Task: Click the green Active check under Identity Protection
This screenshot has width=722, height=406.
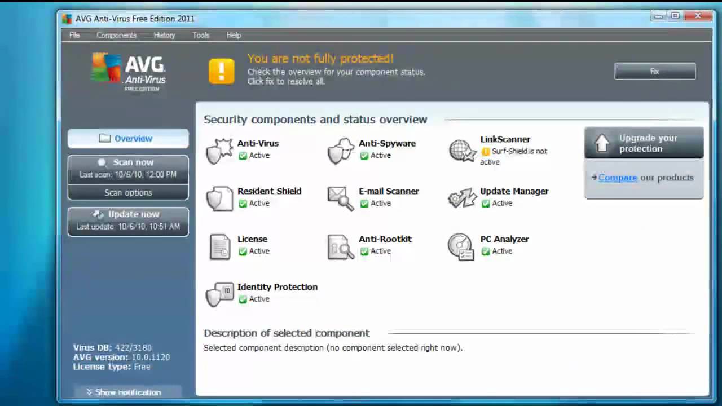Action: tap(243, 299)
